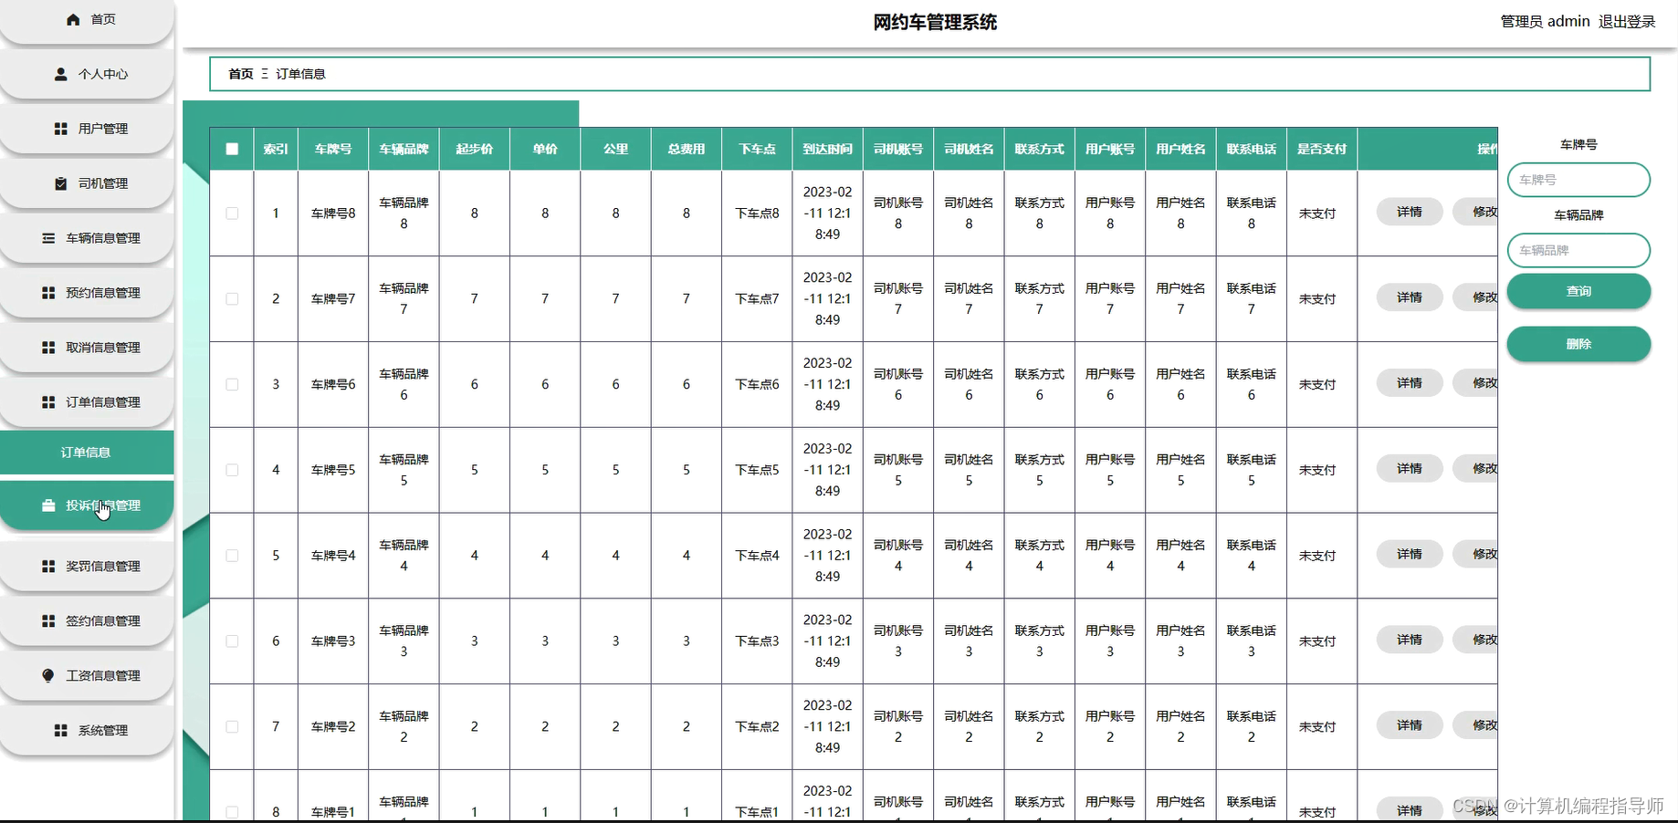
Task: Check the row checkbox for 车牌号6
Action: (x=232, y=385)
